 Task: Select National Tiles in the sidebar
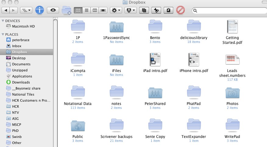26,94
